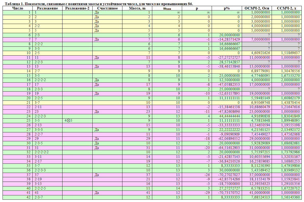Viewport: 304px width, 202px height.
Task: Select the value "5,92829089"
Action: click(x=260, y=143)
